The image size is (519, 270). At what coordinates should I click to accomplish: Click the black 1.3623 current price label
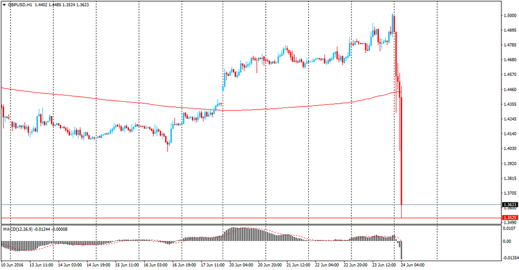(x=510, y=205)
